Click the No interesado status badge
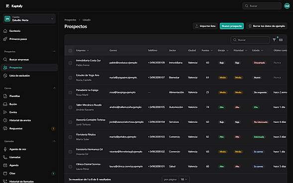The image size is (293, 183). tap(261, 122)
